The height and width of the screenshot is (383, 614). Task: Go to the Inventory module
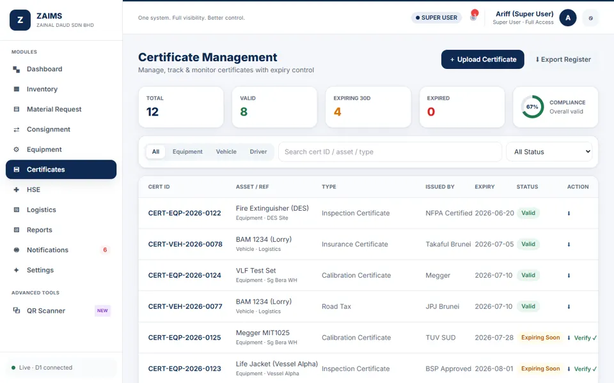[x=61, y=89]
